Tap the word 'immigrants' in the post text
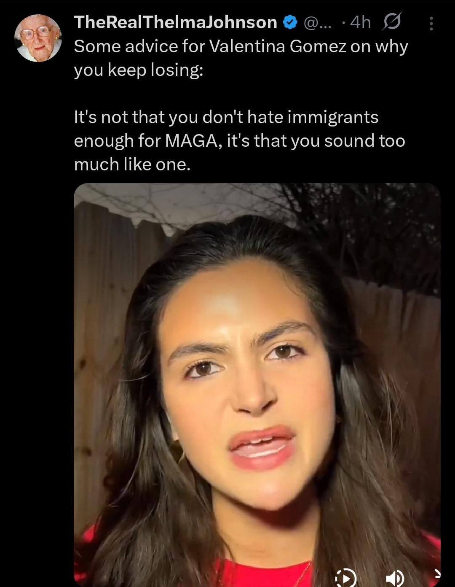 pyautogui.click(x=333, y=118)
